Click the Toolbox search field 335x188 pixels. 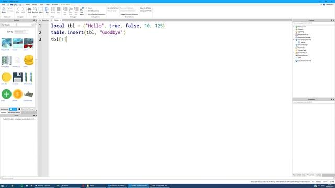(x=25, y=25)
